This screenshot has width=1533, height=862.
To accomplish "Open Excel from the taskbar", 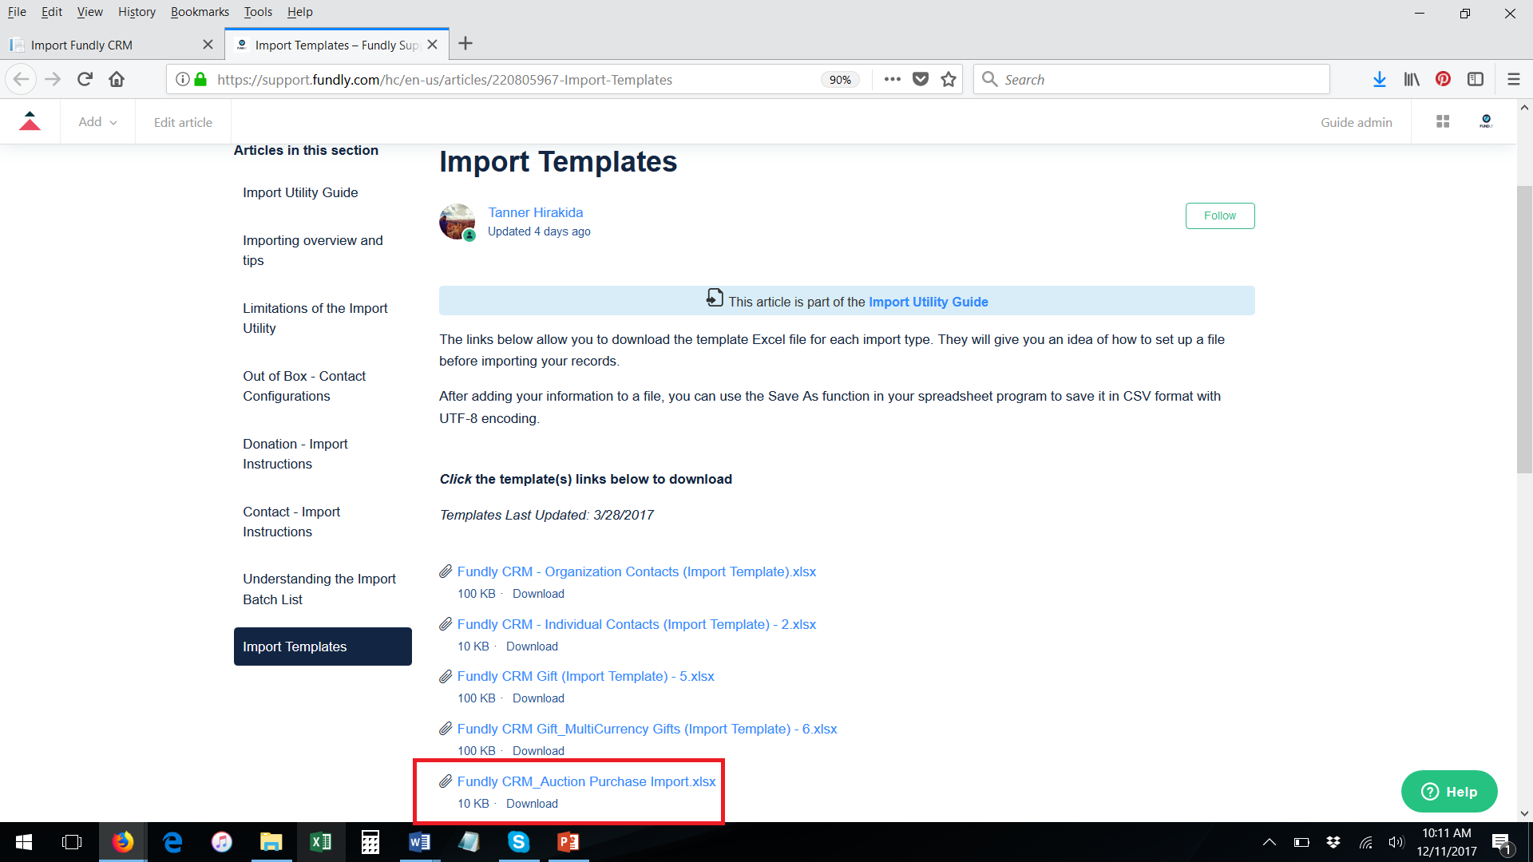I will [x=321, y=842].
